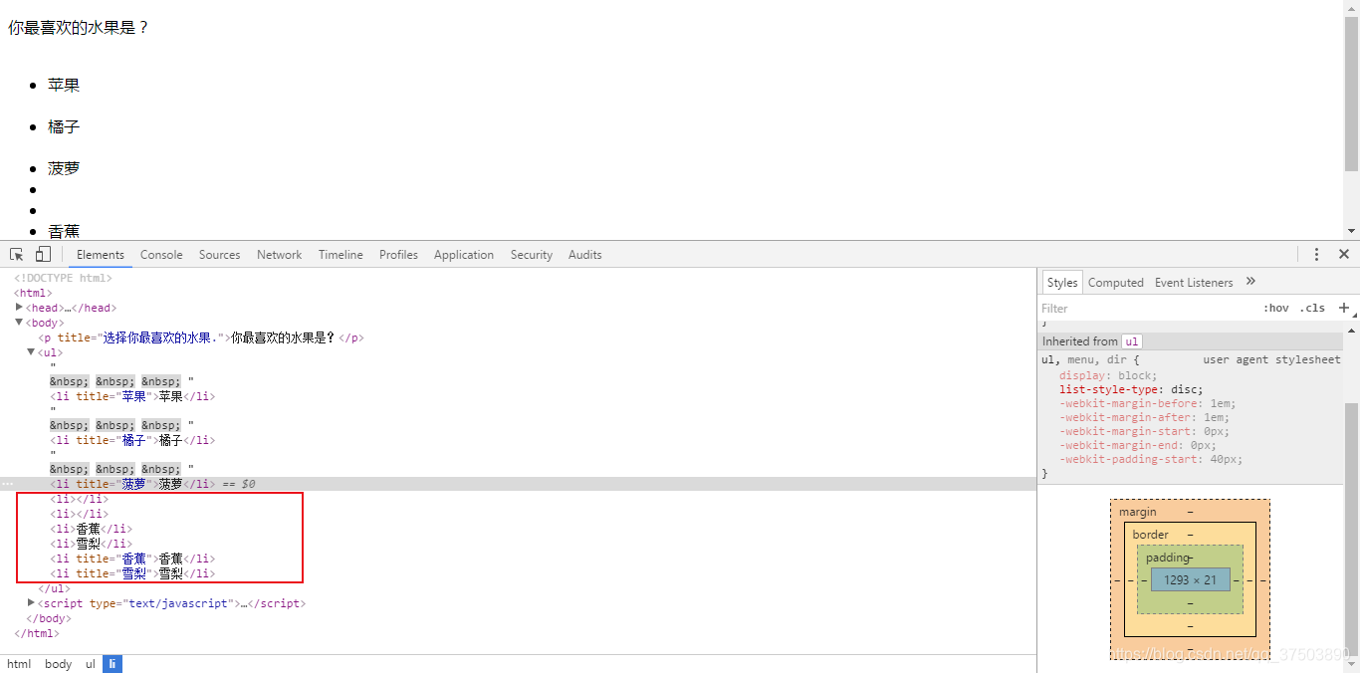Click the border label in box model
The image size is (1360, 673).
1150,535
